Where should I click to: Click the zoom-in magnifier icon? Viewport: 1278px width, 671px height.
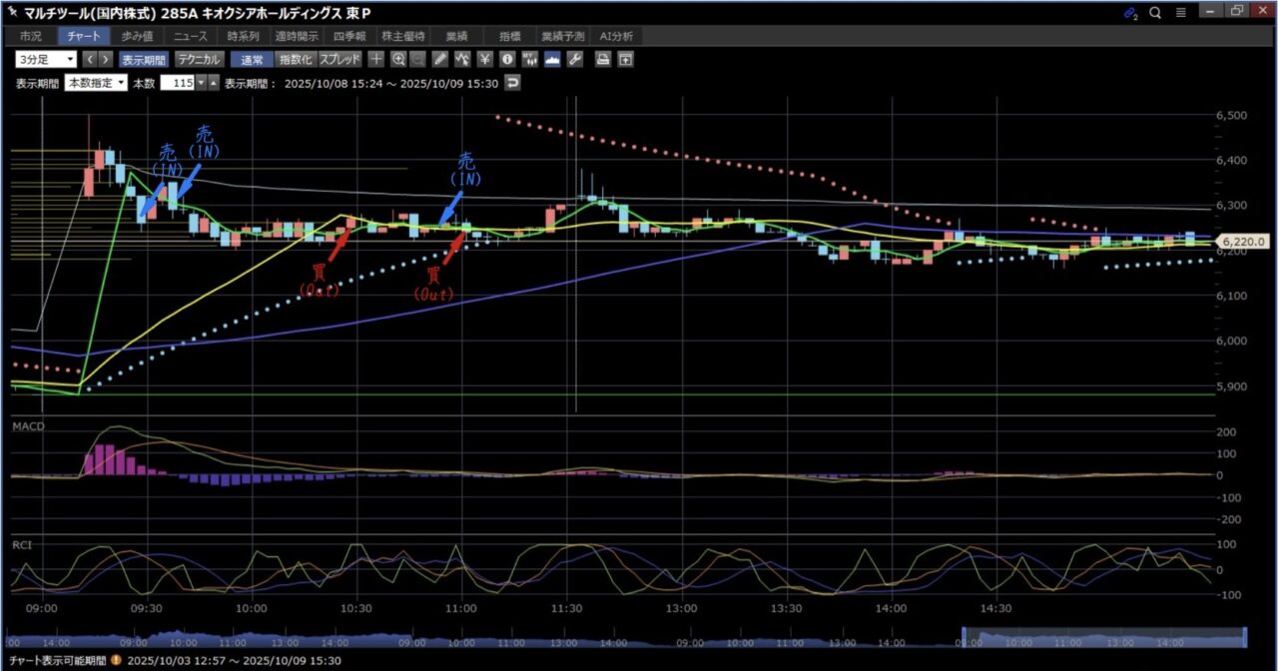click(x=398, y=59)
